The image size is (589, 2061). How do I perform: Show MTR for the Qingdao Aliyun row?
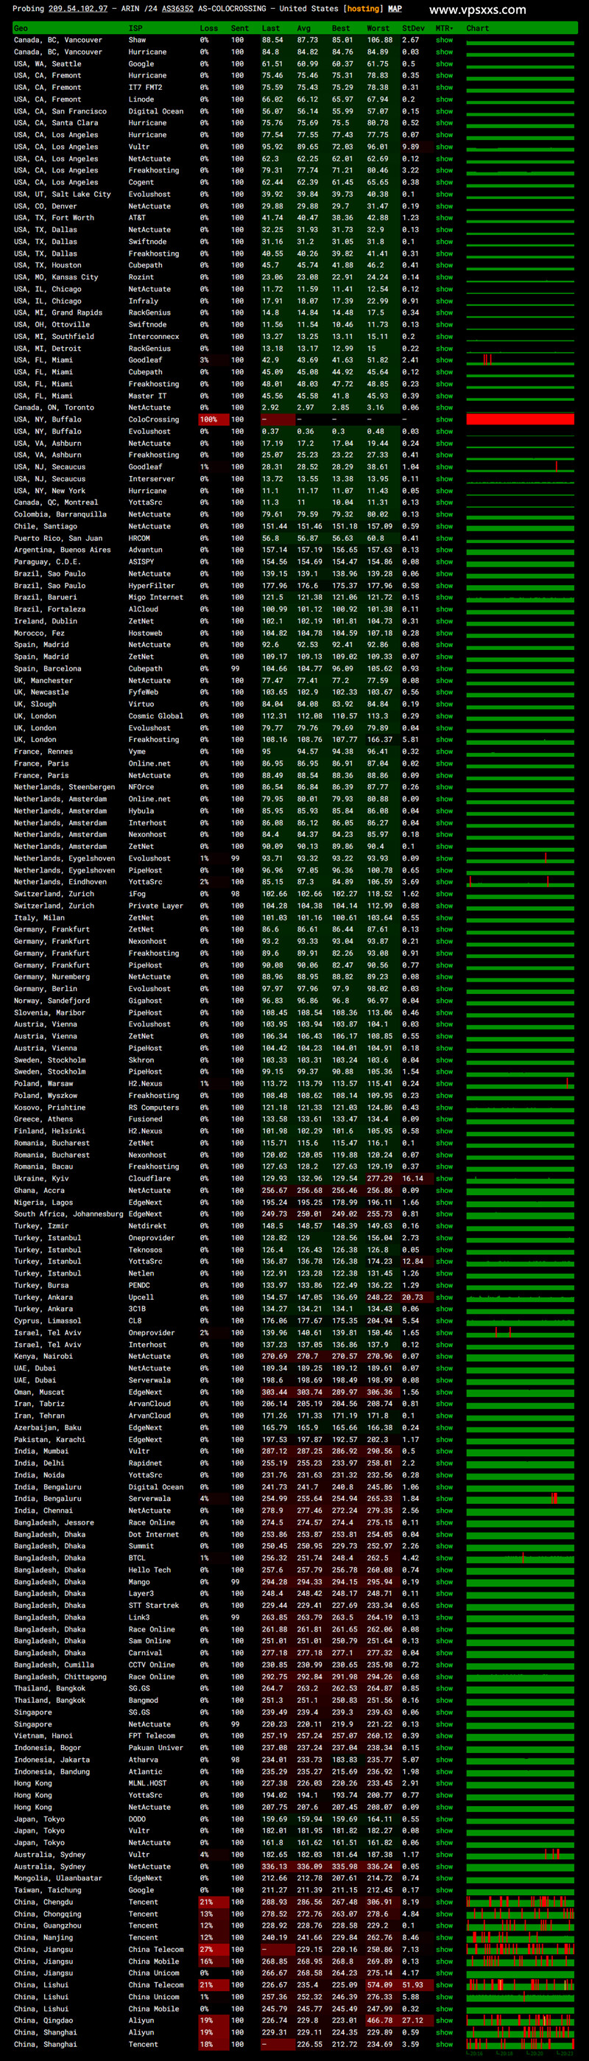point(445,2020)
